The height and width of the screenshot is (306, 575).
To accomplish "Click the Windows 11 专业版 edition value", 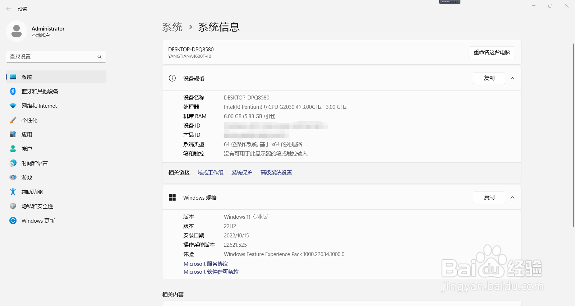I will [246, 217].
